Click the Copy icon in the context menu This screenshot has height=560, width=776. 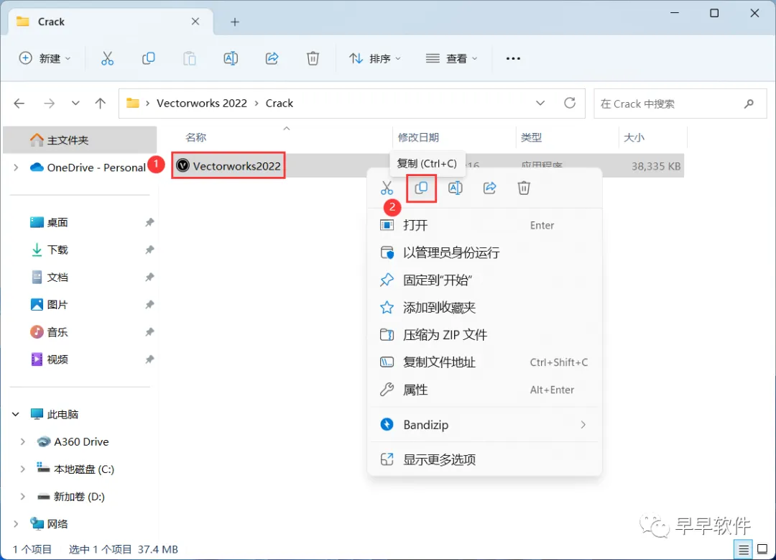click(421, 188)
